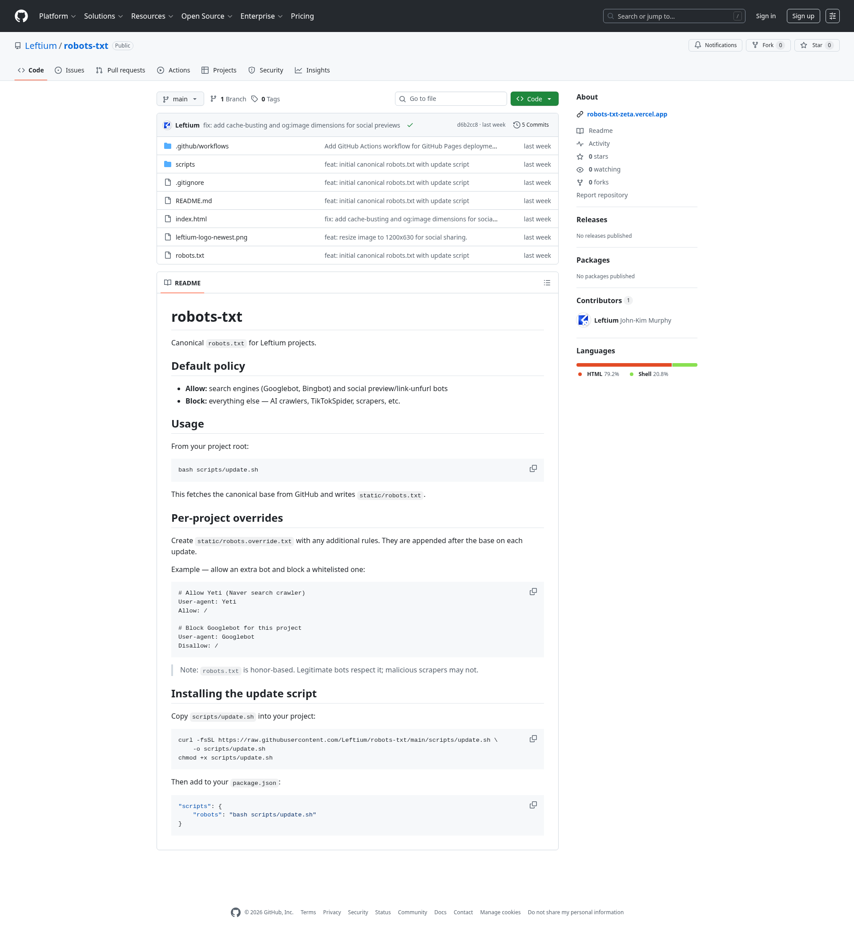854x936 pixels.
Task: Open the 1 Branch link
Action: click(x=228, y=99)
